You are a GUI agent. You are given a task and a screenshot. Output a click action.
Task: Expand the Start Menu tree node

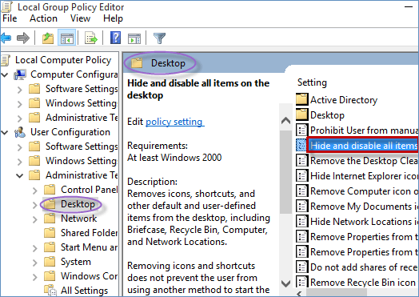[34, 248]
